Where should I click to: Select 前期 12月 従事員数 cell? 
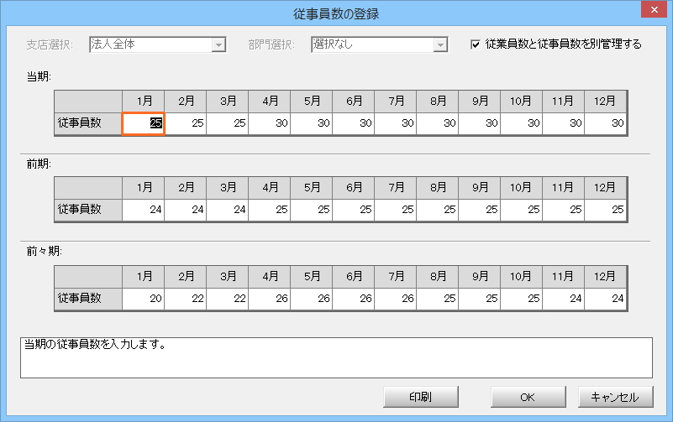[x=605, y=210]
